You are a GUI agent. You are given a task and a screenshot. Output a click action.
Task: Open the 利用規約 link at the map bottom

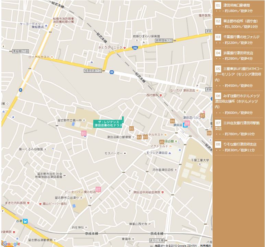point(206,245)
